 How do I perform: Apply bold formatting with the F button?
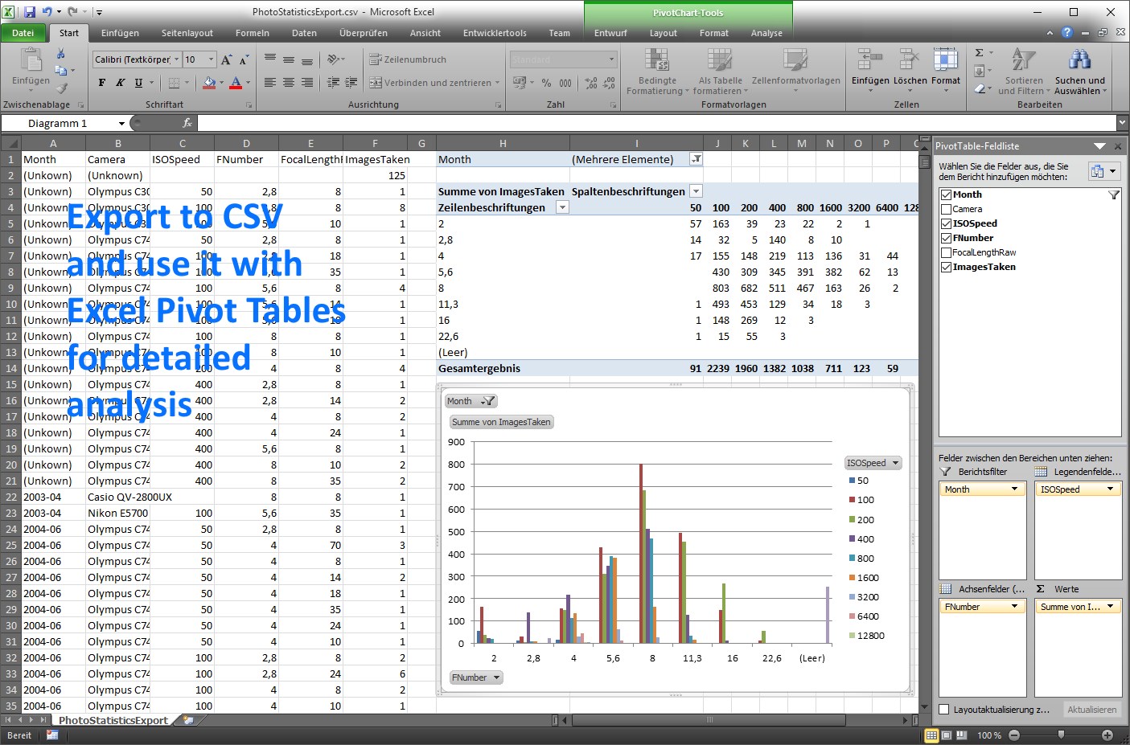pyautogui.click(x=102, y=83)
